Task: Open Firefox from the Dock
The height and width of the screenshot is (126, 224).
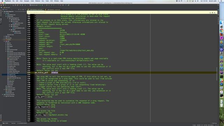Action: coord(222,34)
